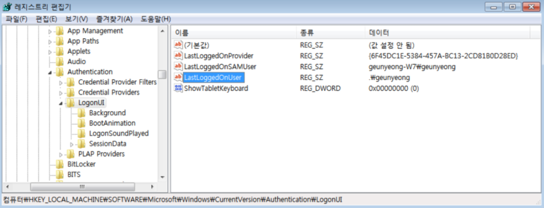Click the LastLoggedOnUser string value icon
This screenshot has width=544, height=208.
[x=178, y=78]
